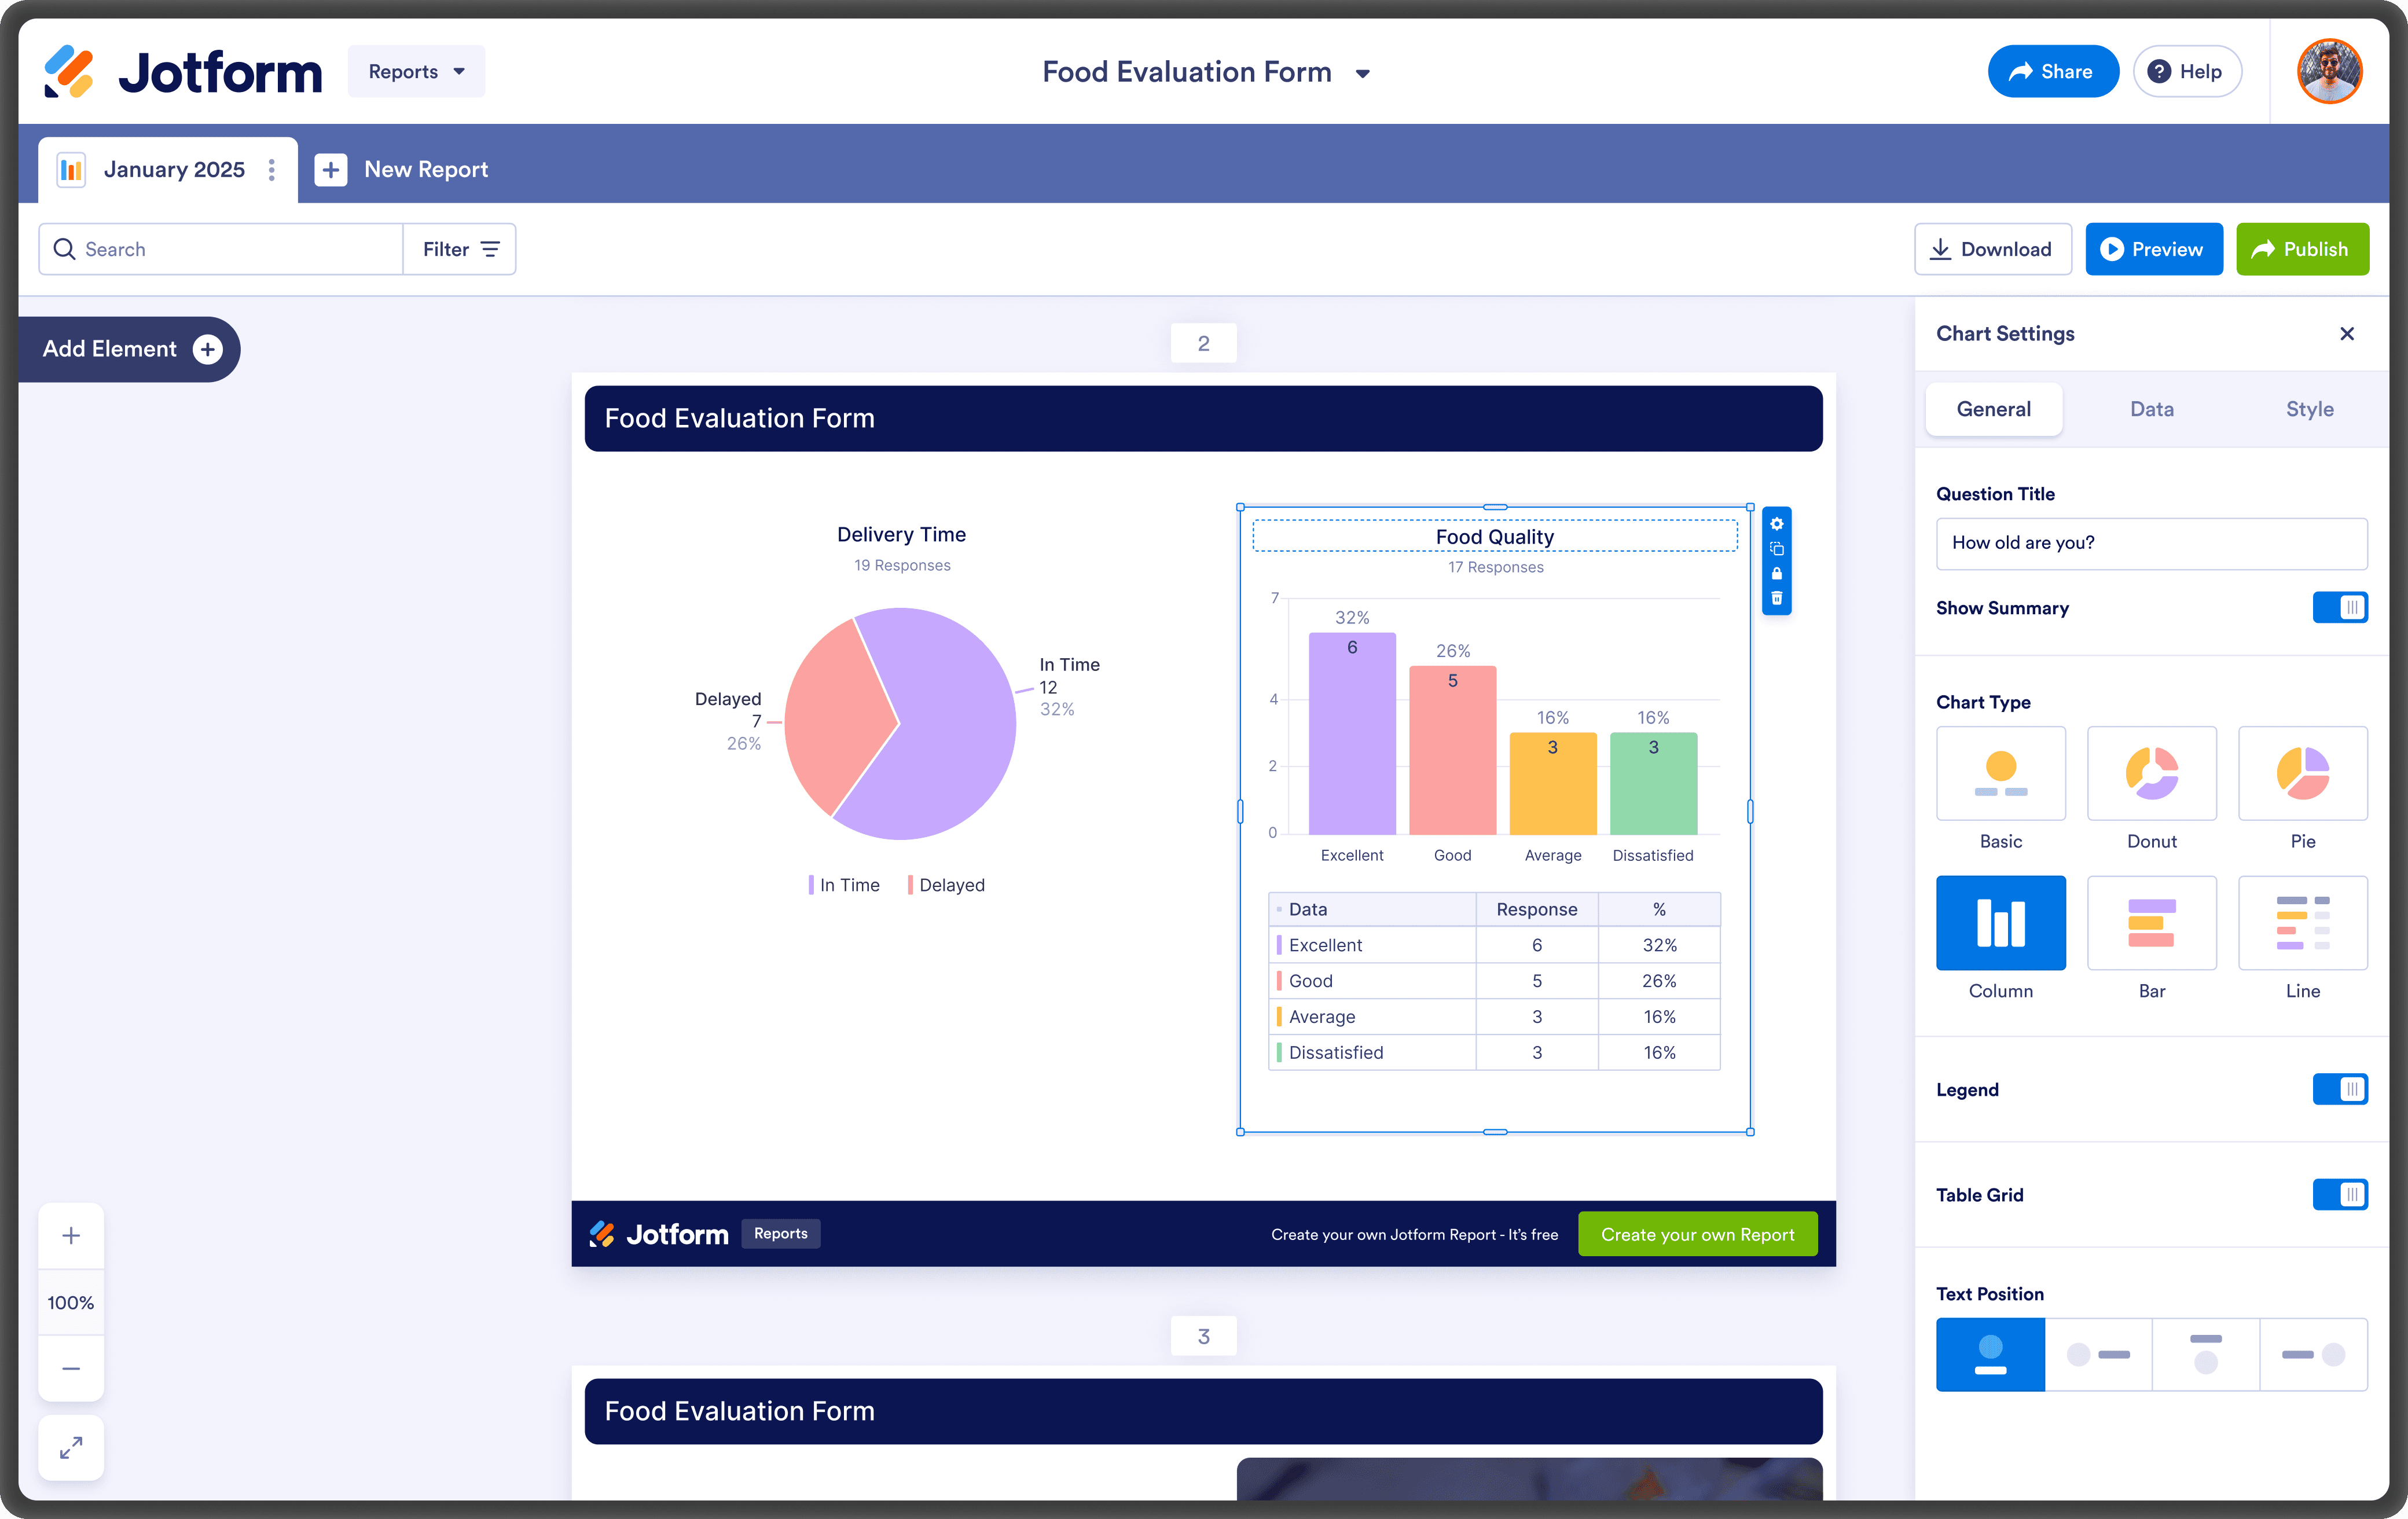Zoom in with the plus button
2408x1519 pixels.
[x=71, y=1235]
